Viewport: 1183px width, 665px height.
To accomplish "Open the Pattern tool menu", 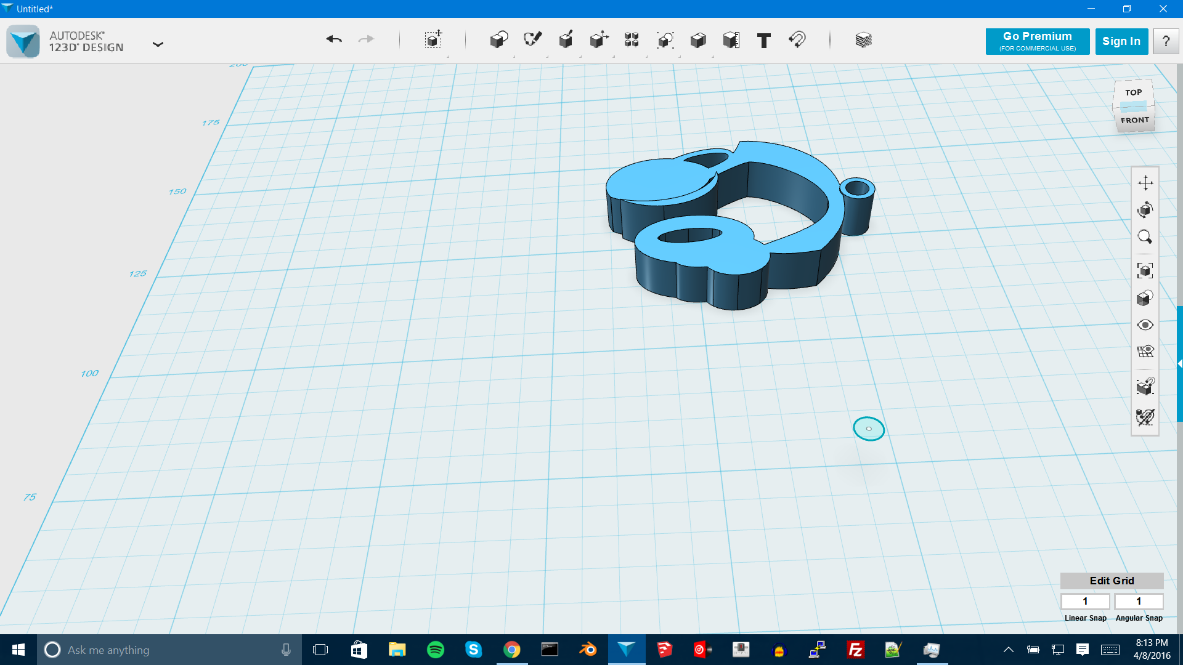I will 632,40.
